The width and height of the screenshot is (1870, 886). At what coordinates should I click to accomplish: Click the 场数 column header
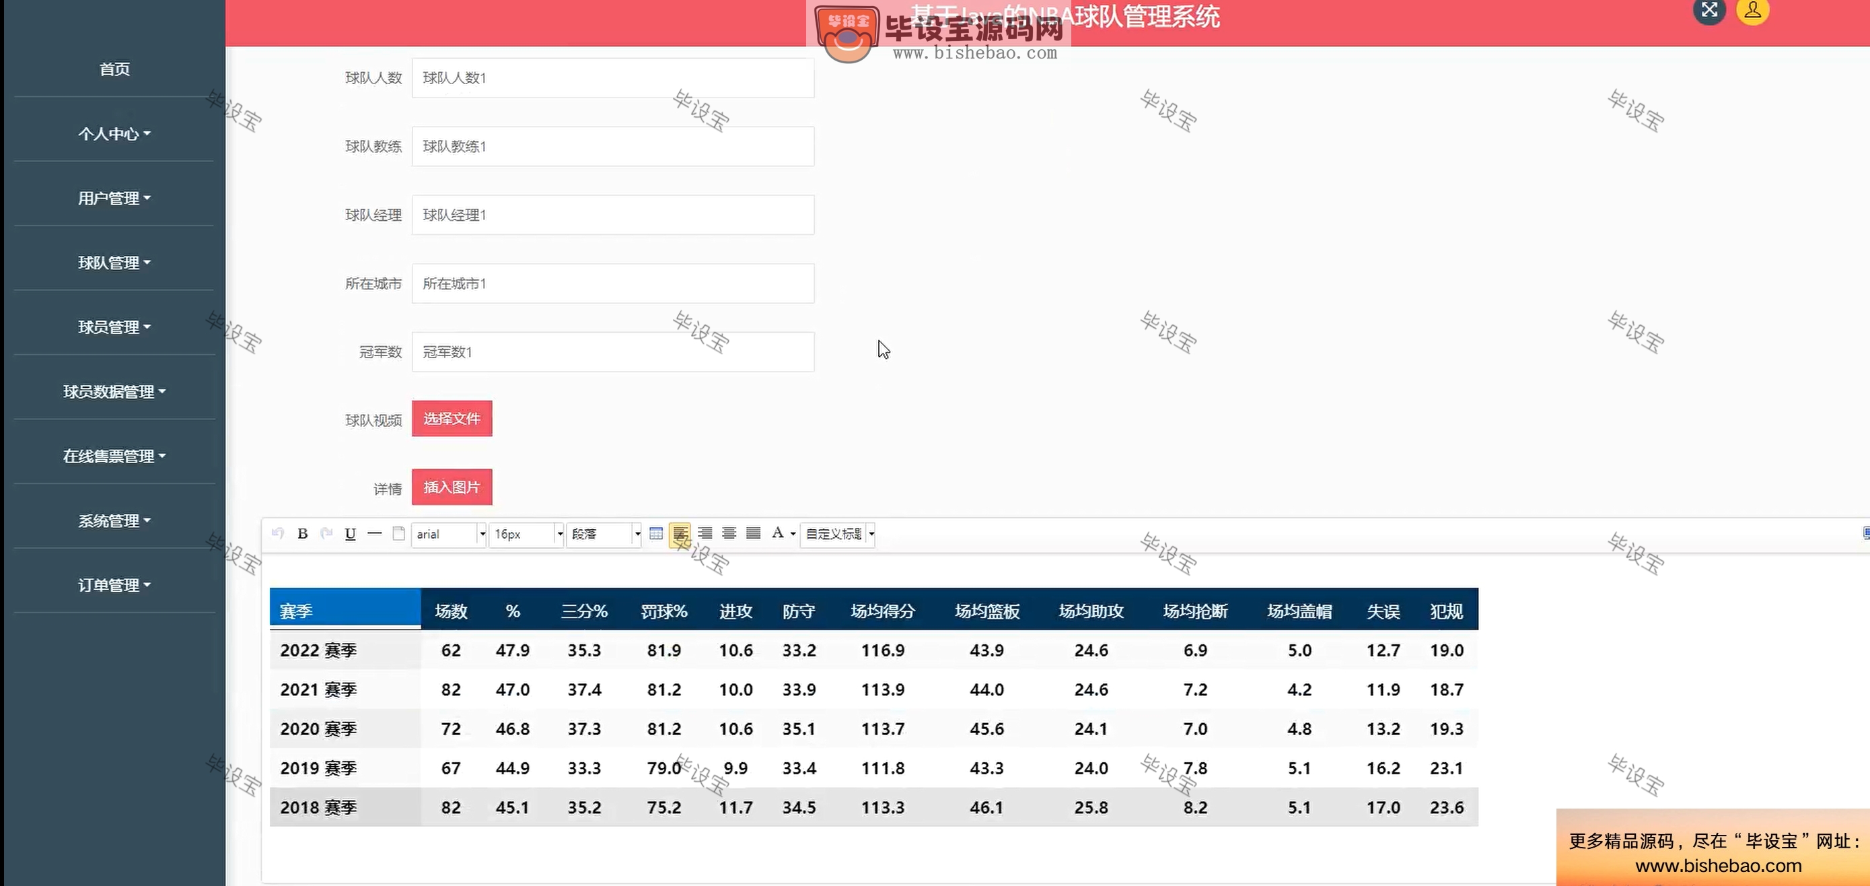451,611
